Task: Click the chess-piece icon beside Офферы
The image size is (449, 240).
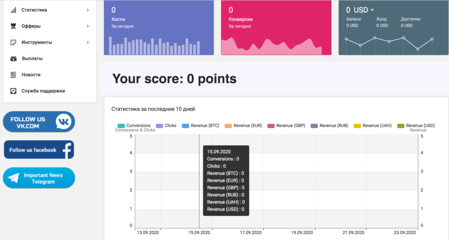Action: click(13, 26)
